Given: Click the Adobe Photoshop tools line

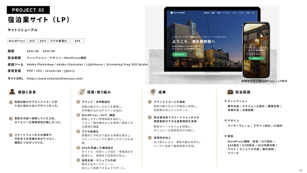Looking at the screenshot, I should point(88,64).
